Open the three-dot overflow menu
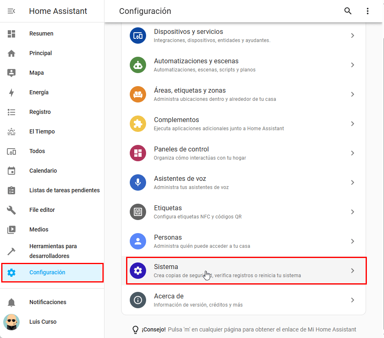 tap(367, 11)
